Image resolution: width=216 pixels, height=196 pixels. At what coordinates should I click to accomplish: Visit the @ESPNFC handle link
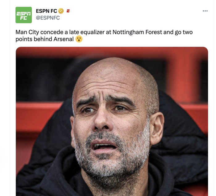point(48,18)
